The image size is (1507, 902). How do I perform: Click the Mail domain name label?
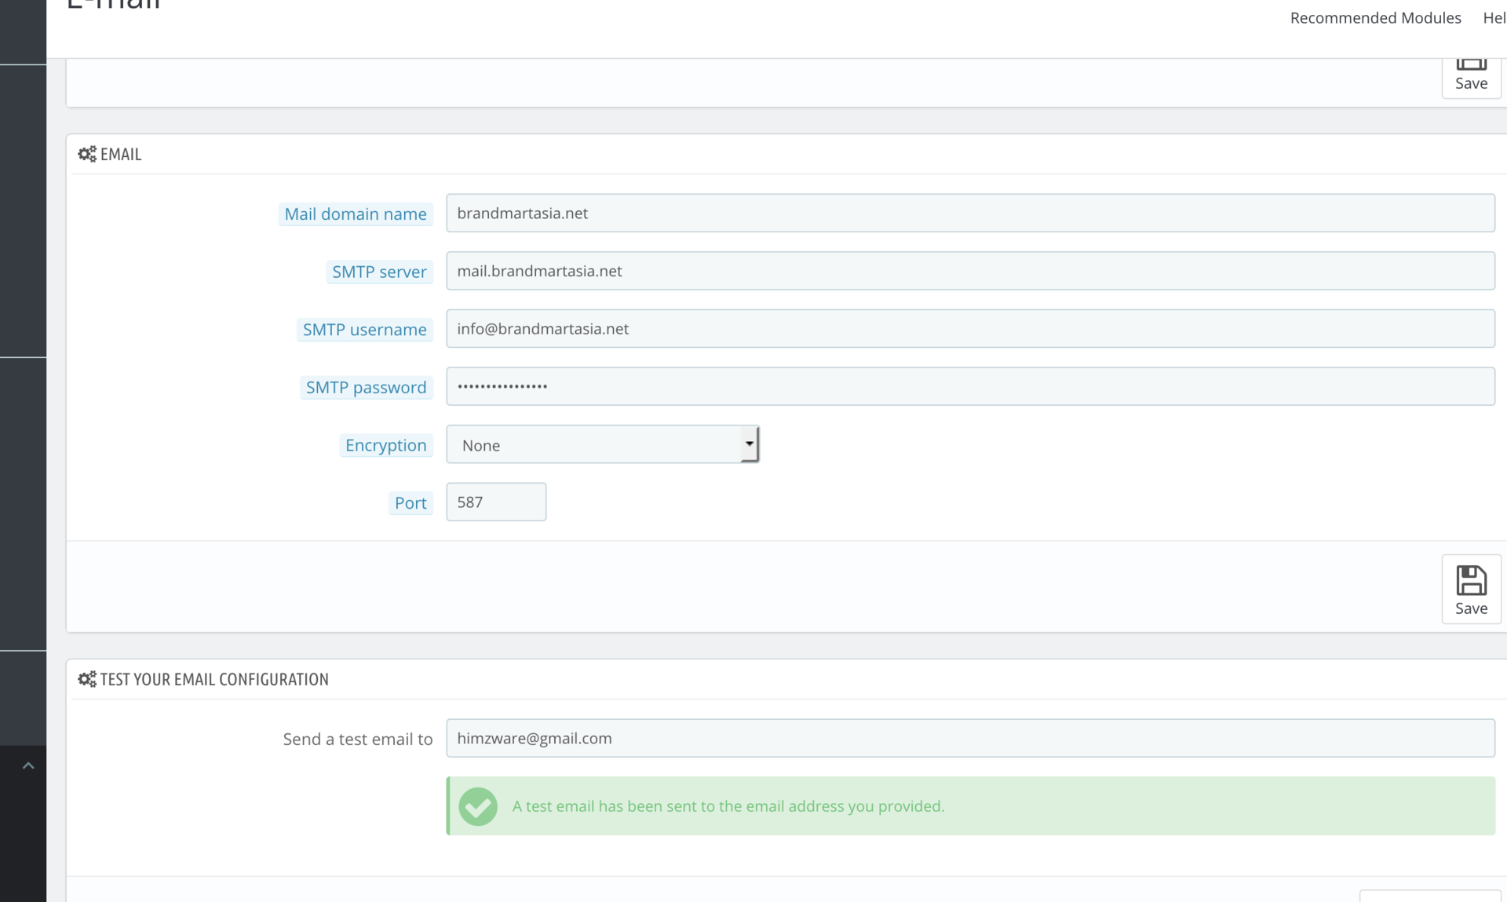(355, 214)
